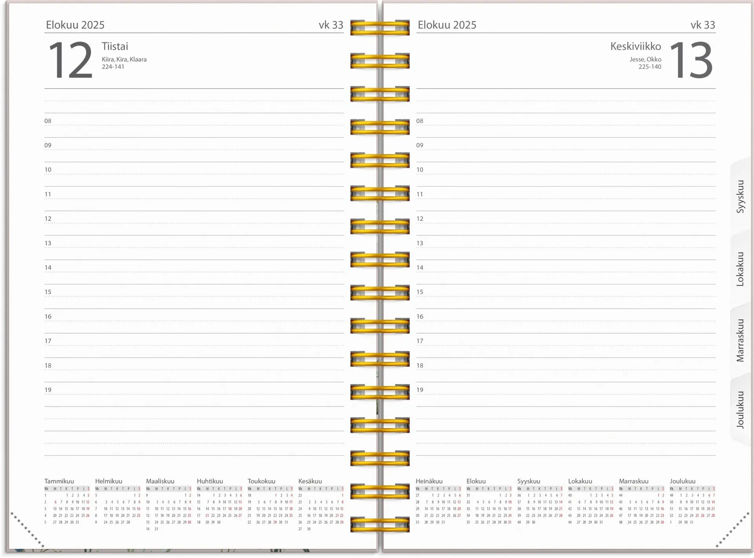Click the 17 time slot on Keskiviikko

[x=566, y=345]
